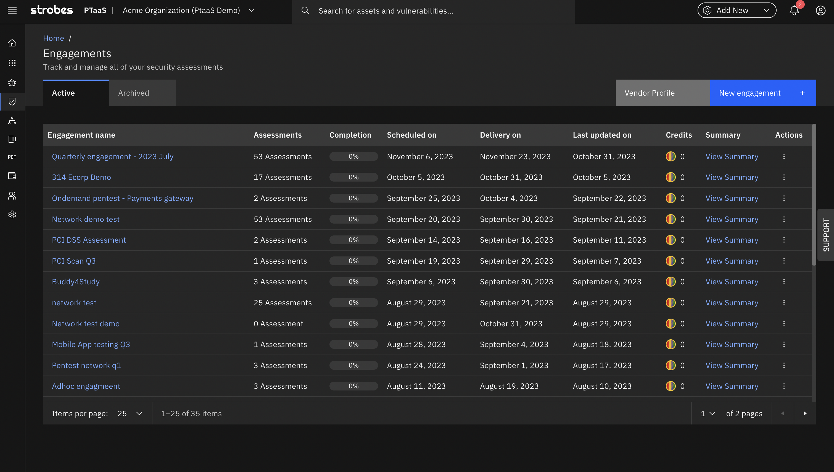
Task: Click the Last updated on column header
Action: pos(602,135)
